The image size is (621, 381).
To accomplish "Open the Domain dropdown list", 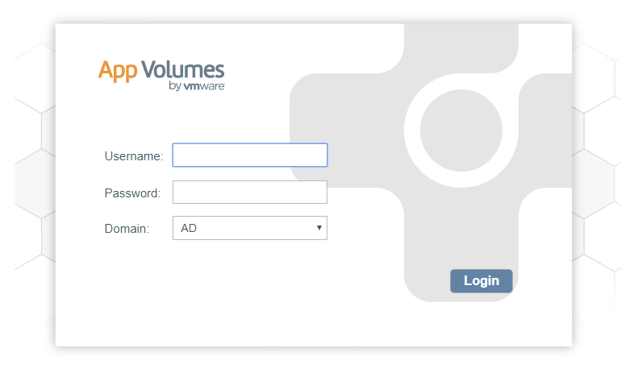I will 249,228.
